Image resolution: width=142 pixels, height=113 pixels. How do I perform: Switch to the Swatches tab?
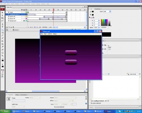tap(98, 9)
